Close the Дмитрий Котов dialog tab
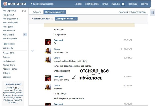The height and width of the screenshot is (106, 155). click(75, 19)
